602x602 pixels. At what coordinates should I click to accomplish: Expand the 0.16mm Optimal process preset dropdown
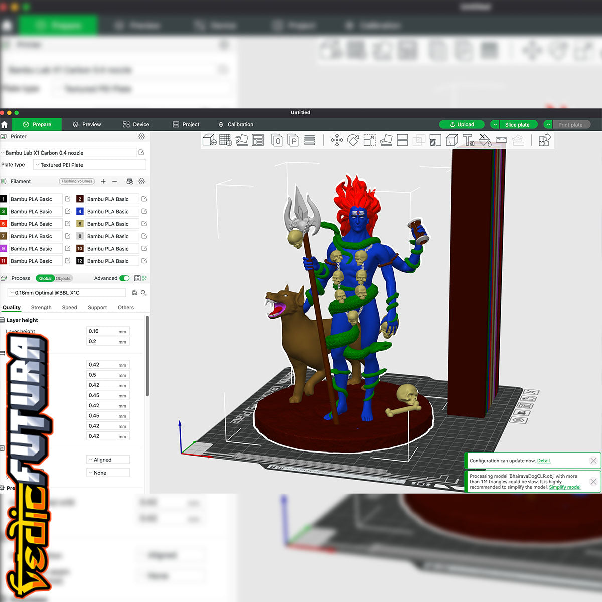pyautogui.click(x=67, y=293)
